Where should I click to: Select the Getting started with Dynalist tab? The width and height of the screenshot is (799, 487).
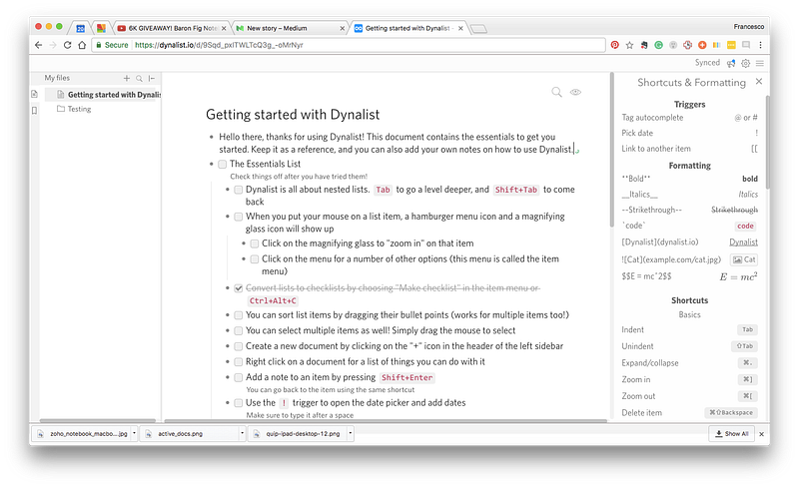tap(408, 28)
